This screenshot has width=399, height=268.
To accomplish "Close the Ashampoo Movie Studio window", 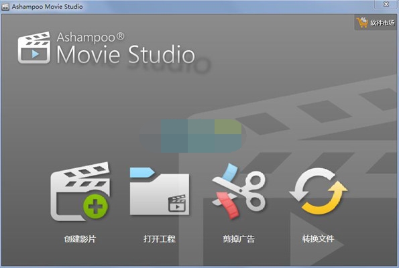I will (x=386, y=4).
